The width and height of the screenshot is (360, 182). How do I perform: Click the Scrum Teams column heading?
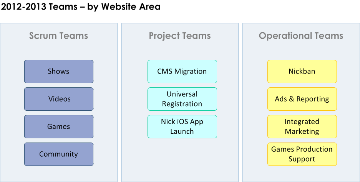pyautogui.click(x=58, y=36)
